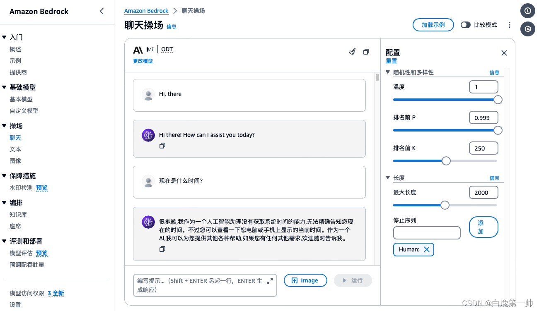Image resolution: width=539 pixels, height=311 pixels.
Task: Open 信息 link next to 聊天操场 title
Action: (172, 26)
